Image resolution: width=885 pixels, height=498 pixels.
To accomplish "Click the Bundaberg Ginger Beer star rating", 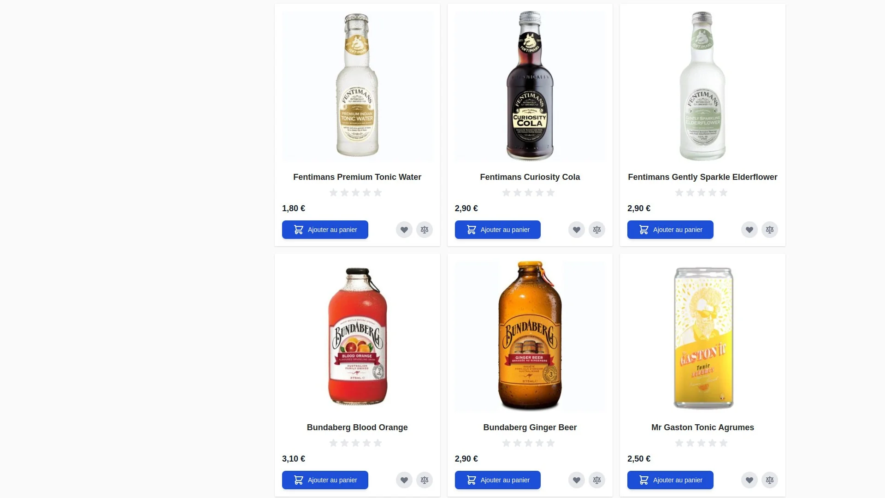I will [528, 443].
